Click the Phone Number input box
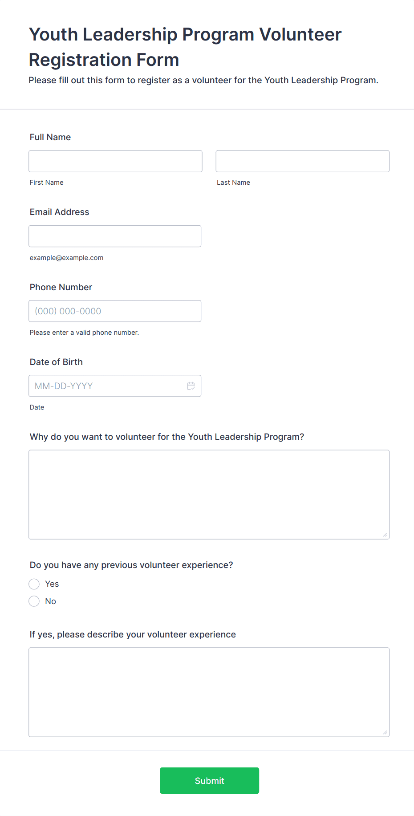 click(x=115, y=311)
